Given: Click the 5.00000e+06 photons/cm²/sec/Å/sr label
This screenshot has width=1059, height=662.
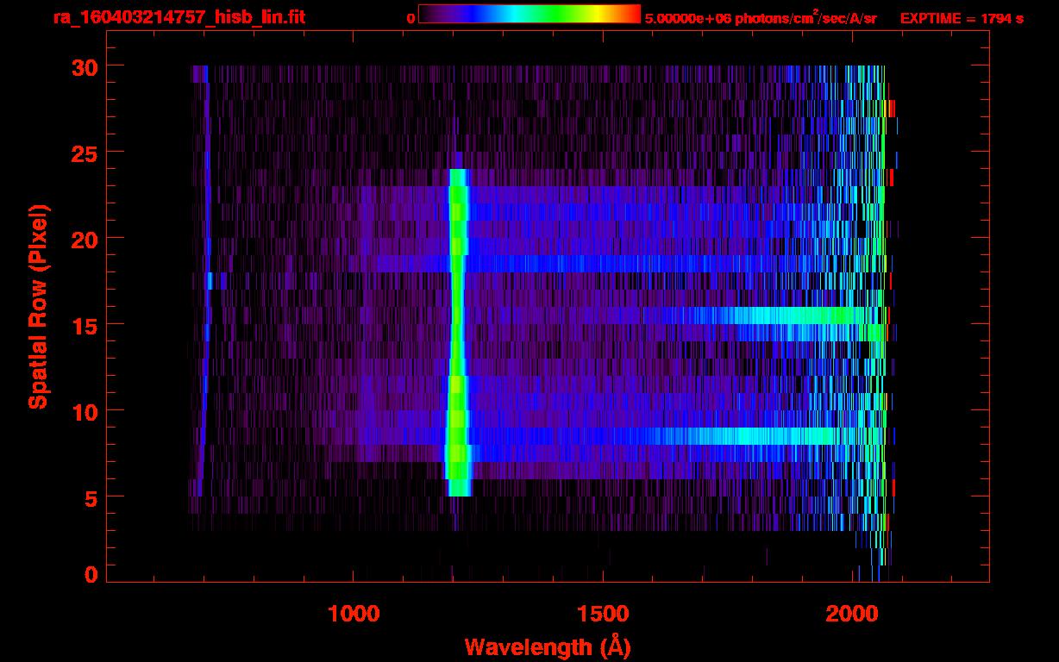Looking at the screenshot, I should 761,17.
